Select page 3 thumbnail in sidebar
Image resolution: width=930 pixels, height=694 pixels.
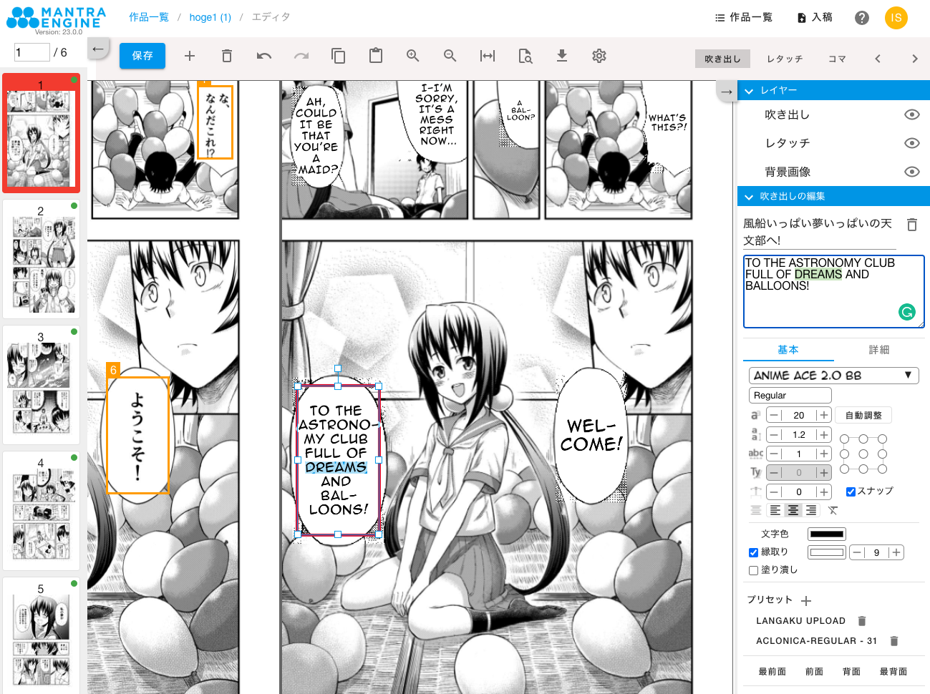pos(41,386)
